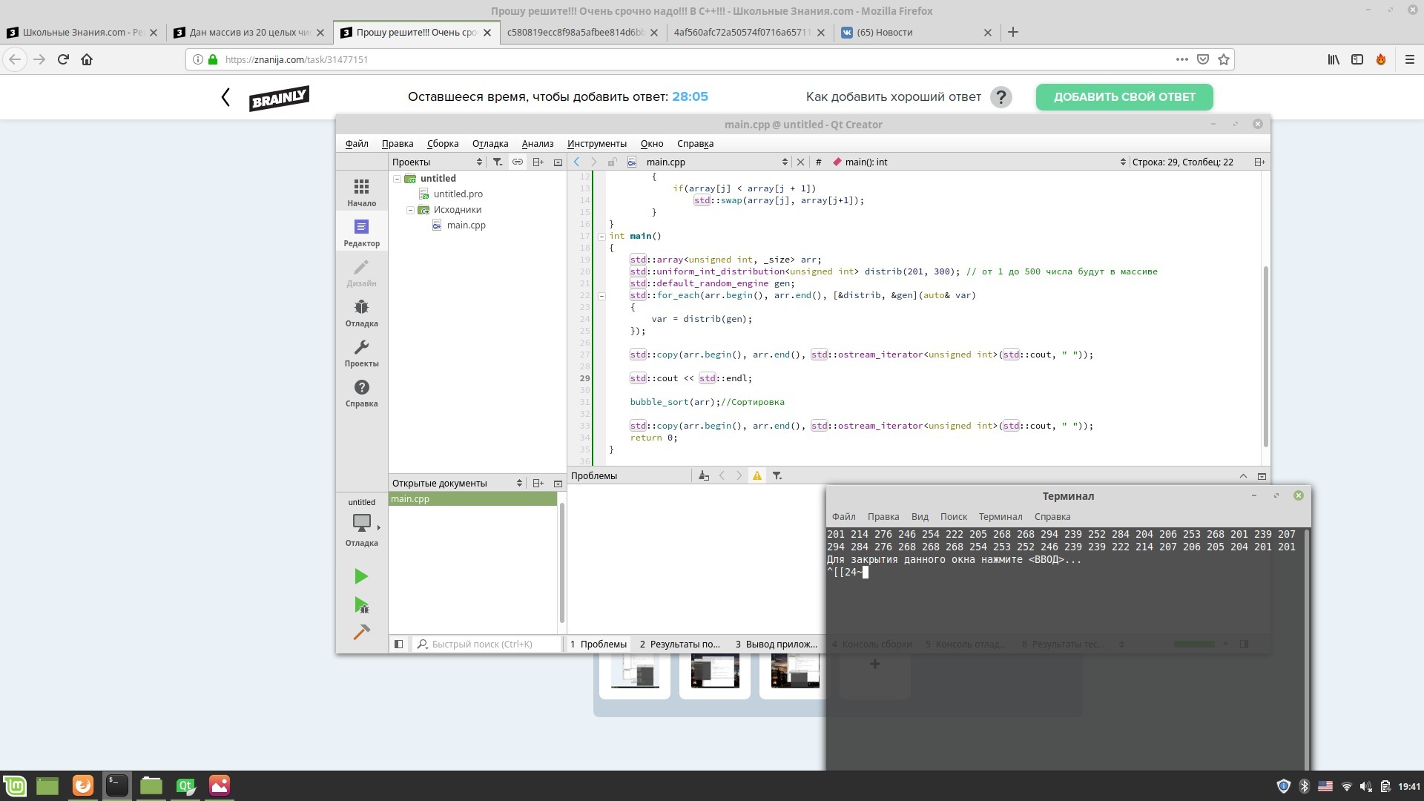Click the quick search field (Быстрый поиск)
The image size is (1424, 801).
489,644
